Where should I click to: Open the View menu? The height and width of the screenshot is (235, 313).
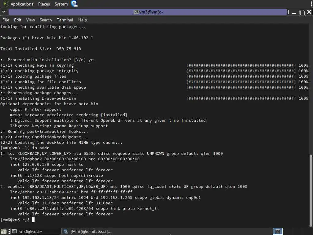coord(31,20)
